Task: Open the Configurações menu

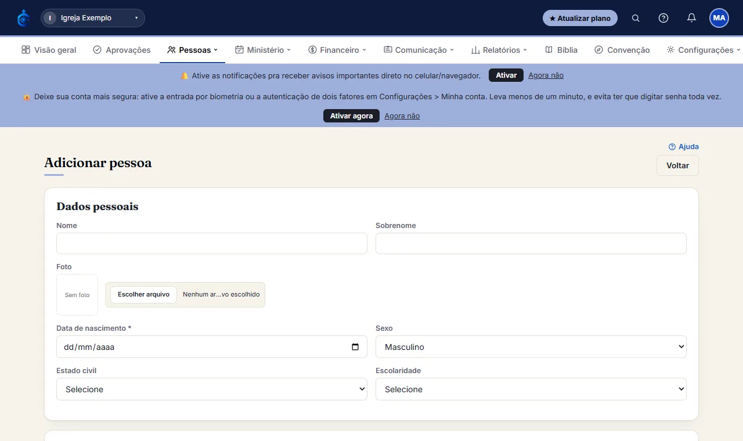Action: (704, 50)
